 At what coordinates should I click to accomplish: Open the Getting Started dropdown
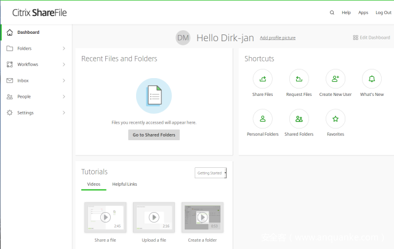(211, 173)
